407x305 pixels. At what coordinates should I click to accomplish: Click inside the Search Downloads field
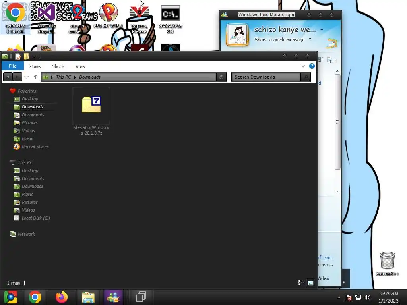click(266, 77)
